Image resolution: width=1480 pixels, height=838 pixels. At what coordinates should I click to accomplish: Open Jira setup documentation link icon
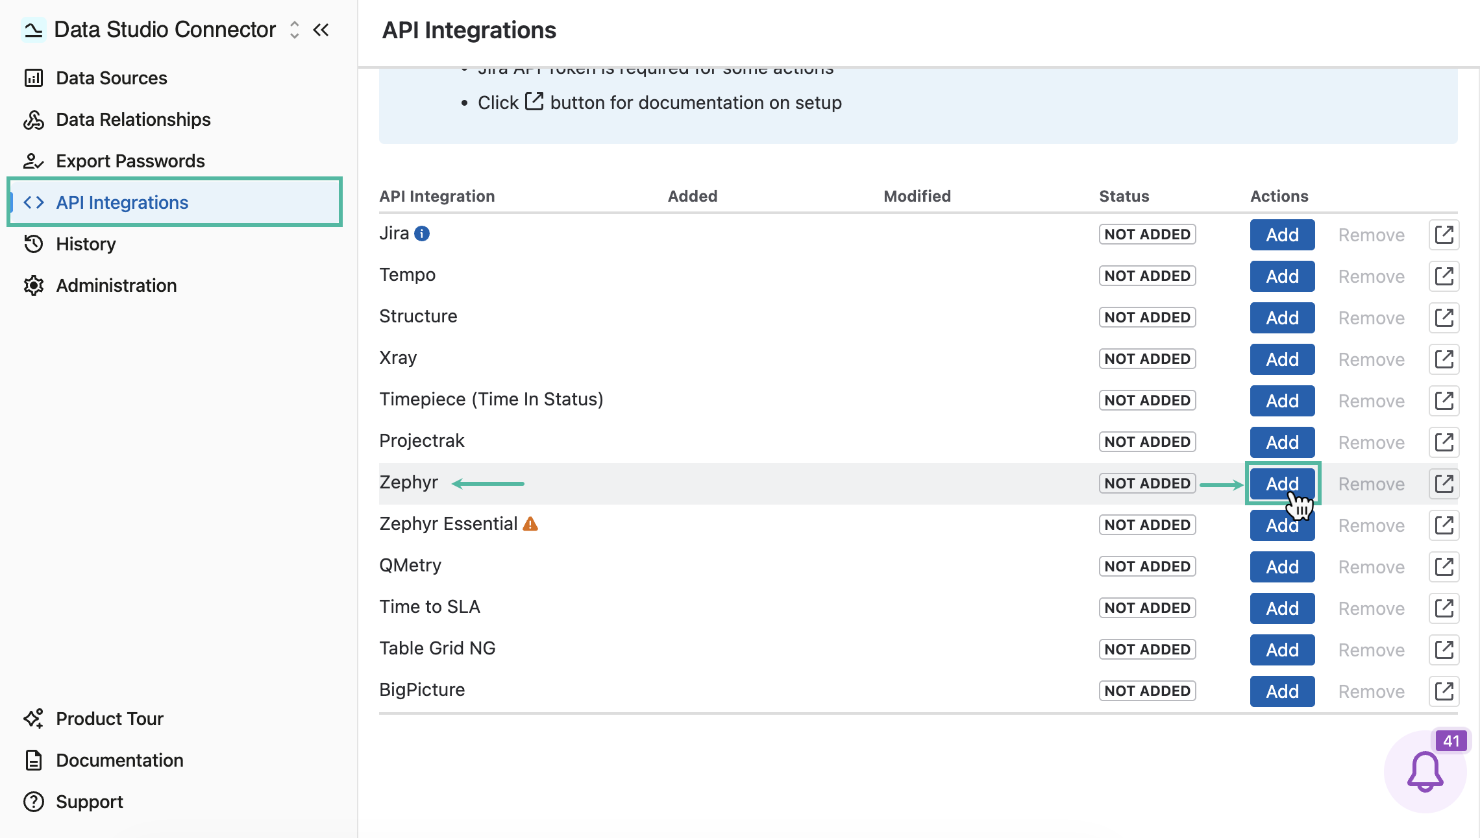[x=1444, y=235]
